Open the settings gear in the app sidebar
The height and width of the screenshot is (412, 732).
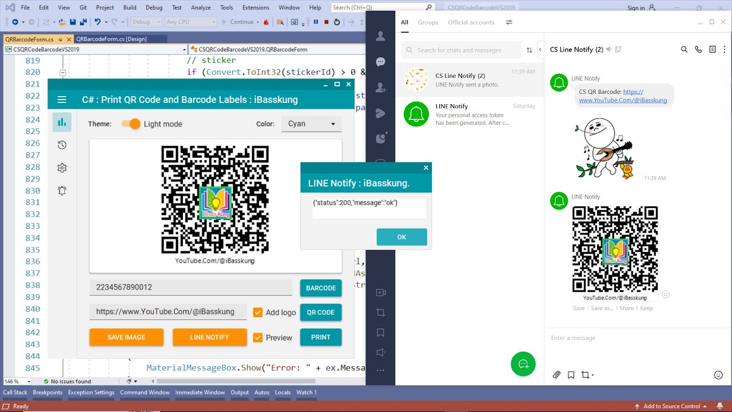(x=62, y=168)
